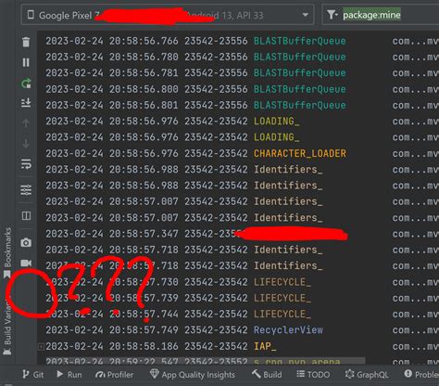
Task: Select the IAP_ log tag
Action: (x=265, y=346)
